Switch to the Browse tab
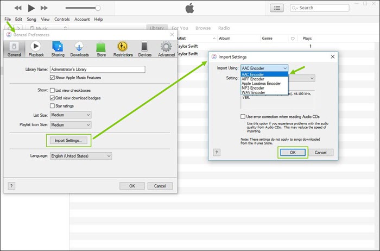 pyautogui.click(x=203, y=28)
